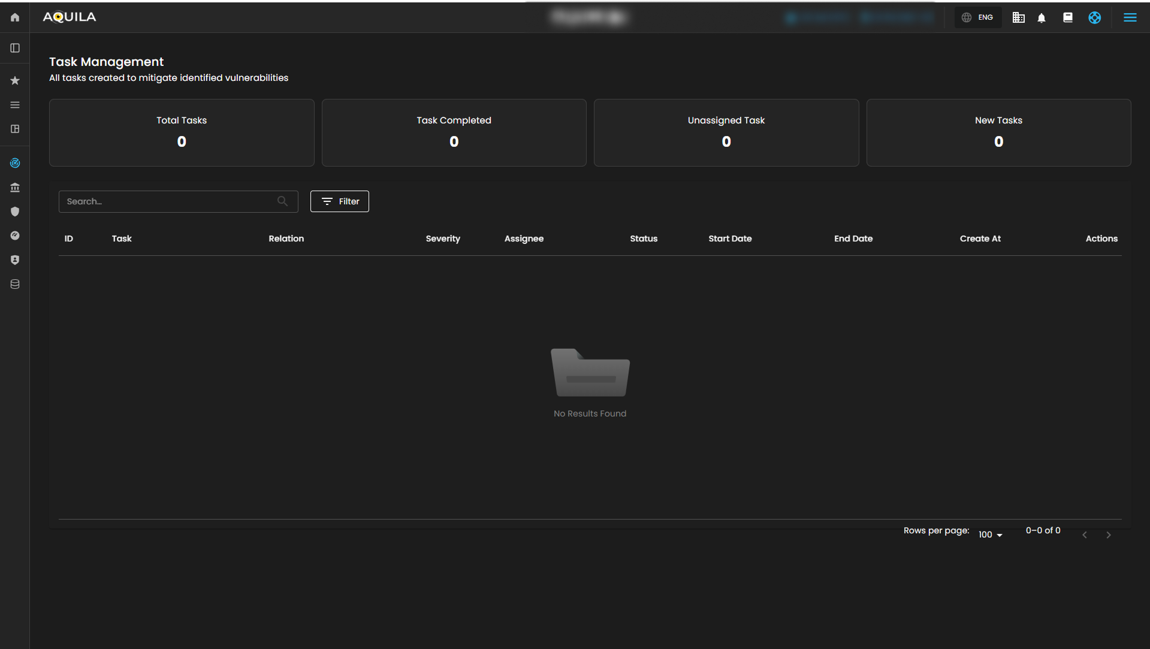This screenshot has height=649, width=1150.
Task: Click the Severity column header
Action: click(x=442, y=239)
